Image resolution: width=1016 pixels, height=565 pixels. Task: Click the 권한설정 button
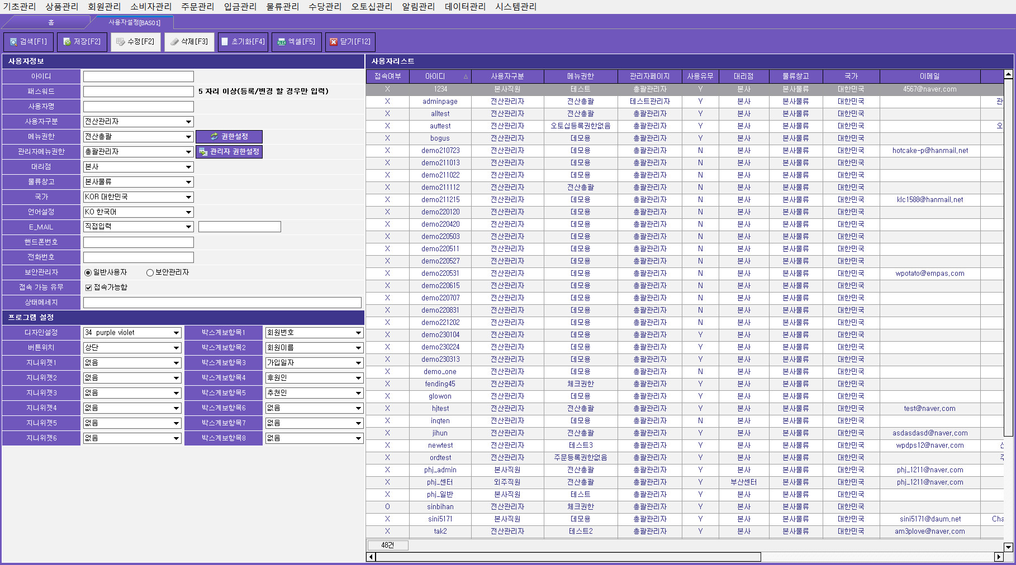(229, 136)
